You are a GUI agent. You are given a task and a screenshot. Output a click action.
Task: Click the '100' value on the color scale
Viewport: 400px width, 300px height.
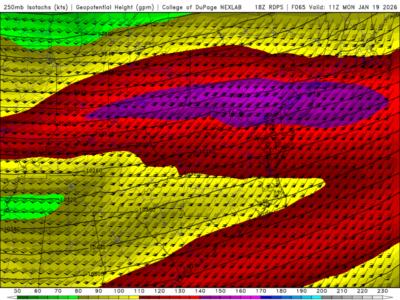click(x=119, y=291)
